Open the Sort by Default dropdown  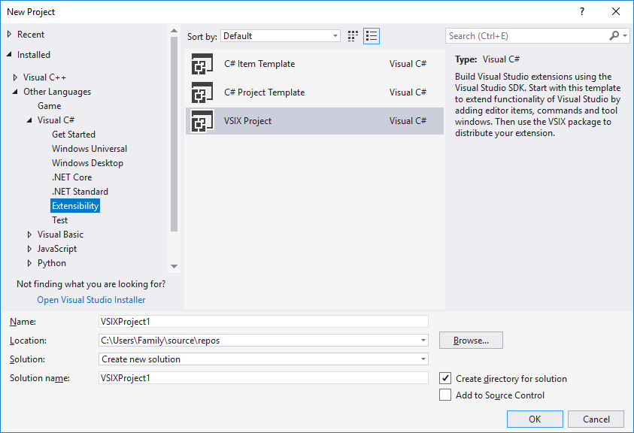pos(281,36)
